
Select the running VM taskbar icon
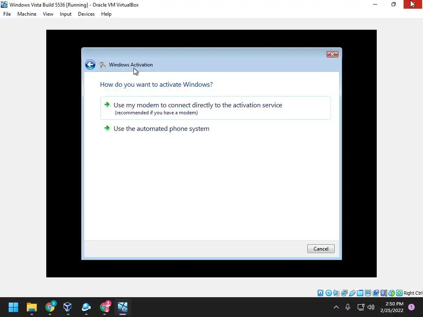tap(122, 307)
